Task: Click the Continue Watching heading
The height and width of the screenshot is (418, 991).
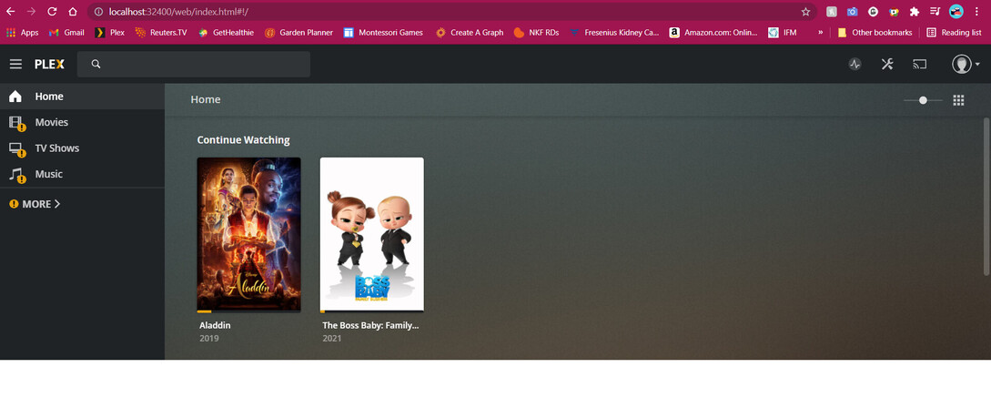Action: click(243, 139)
